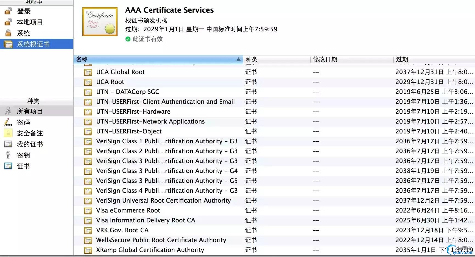Show the 我的证书 category

(37, 144)
